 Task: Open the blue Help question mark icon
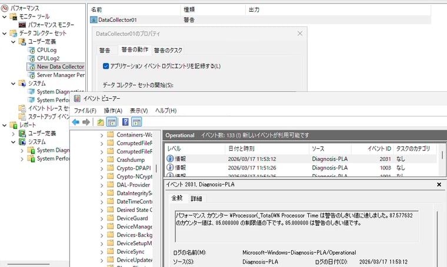coord(125,122)
